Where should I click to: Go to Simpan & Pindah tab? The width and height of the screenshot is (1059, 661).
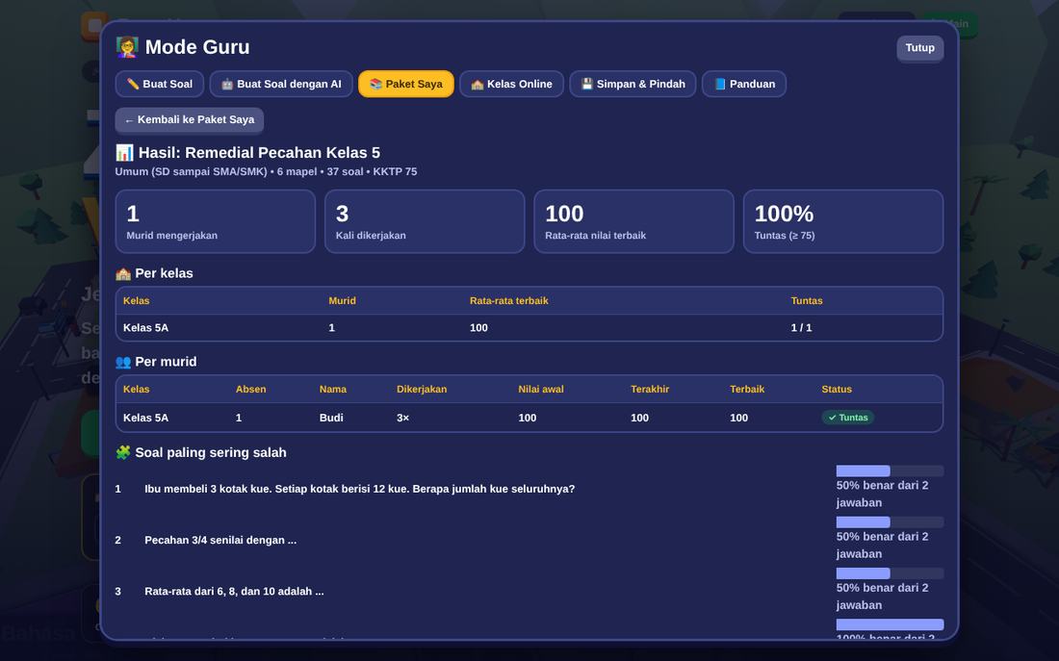point(633,85)
